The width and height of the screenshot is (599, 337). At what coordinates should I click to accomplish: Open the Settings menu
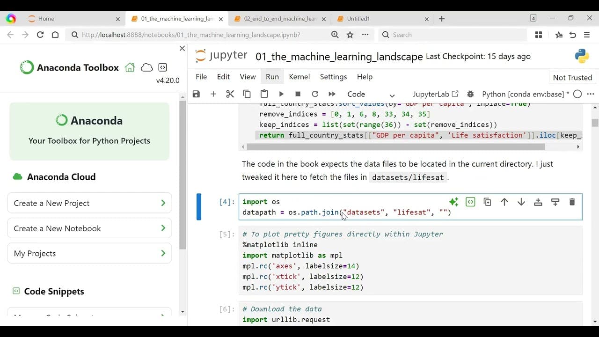tap(333, 77)
